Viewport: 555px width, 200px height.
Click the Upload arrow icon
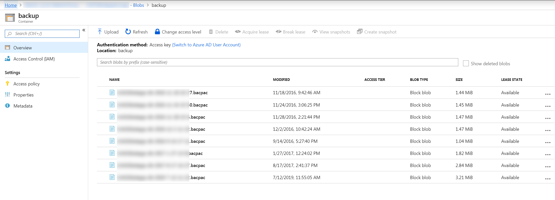point(100,32)
